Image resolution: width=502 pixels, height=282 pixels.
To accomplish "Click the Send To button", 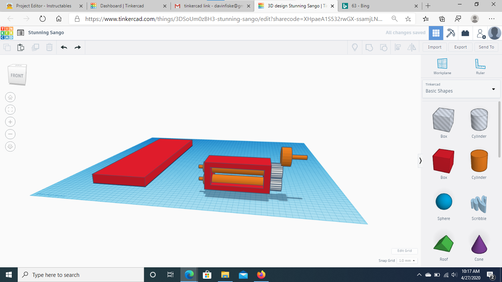I will pos(486,47).
